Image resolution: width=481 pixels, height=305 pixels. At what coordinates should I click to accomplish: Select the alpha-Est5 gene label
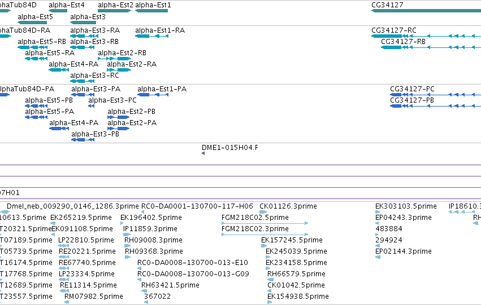(x=35, y=17)
